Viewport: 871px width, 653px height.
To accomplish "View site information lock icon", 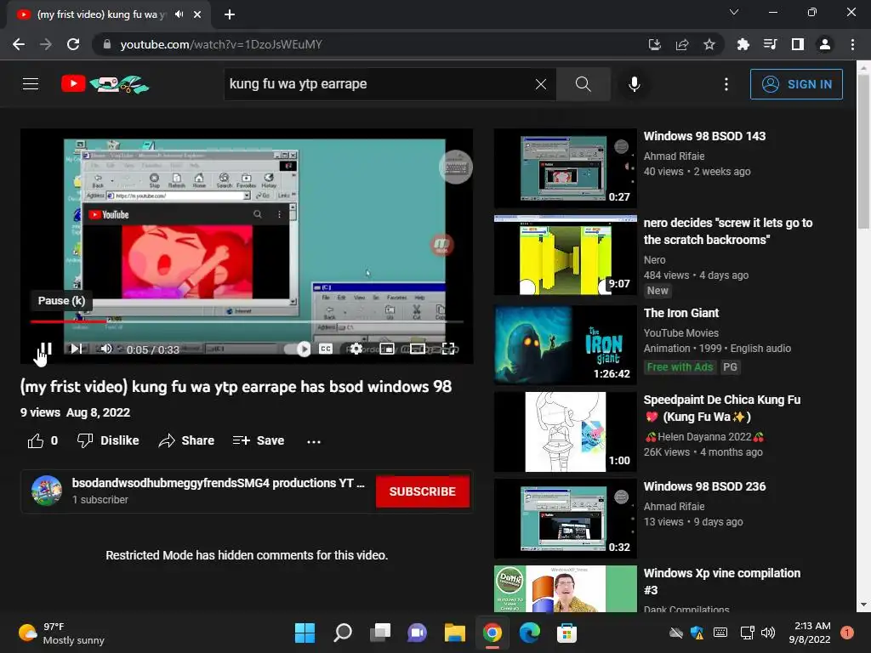I will coord(106,44).
